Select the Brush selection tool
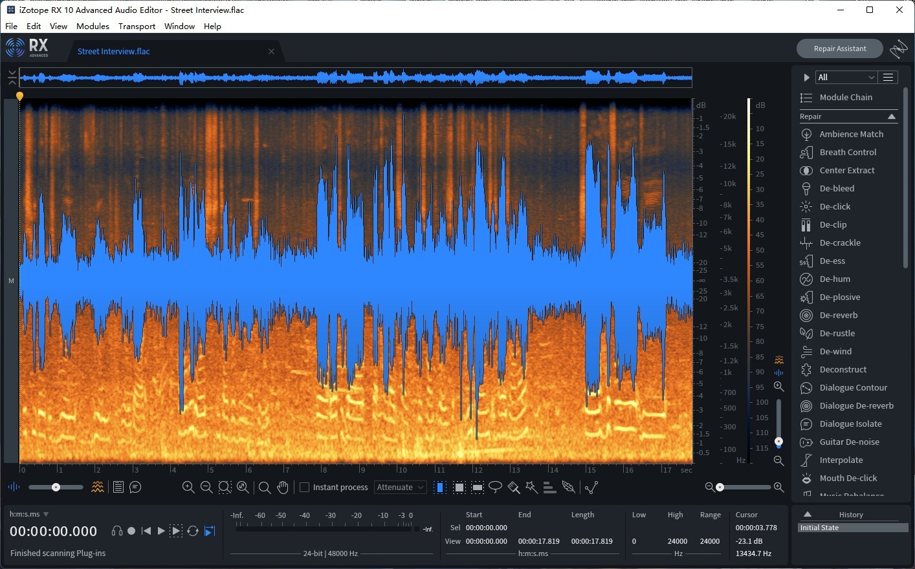This screenshot has width=915, height=569. click(x=514, y=487)
